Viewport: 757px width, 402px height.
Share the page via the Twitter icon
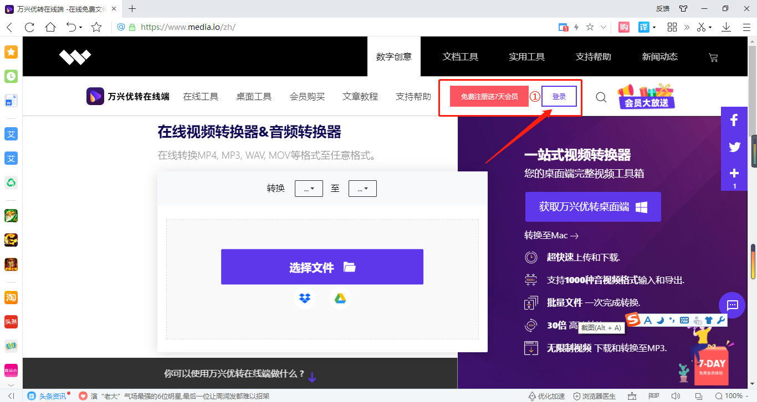(734, 147)
